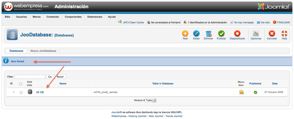Open the MI DB database link
294x119 pixels.
[x=40, y=92]
